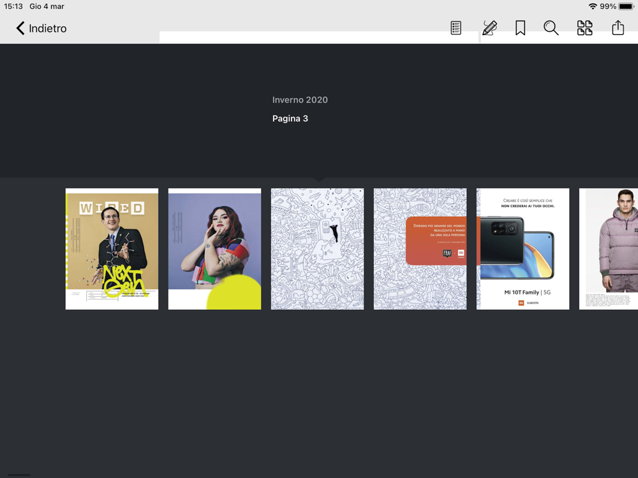The image size is (638, 478).
Task: Tap the Pagina 3 label
Action: point(290,119)
